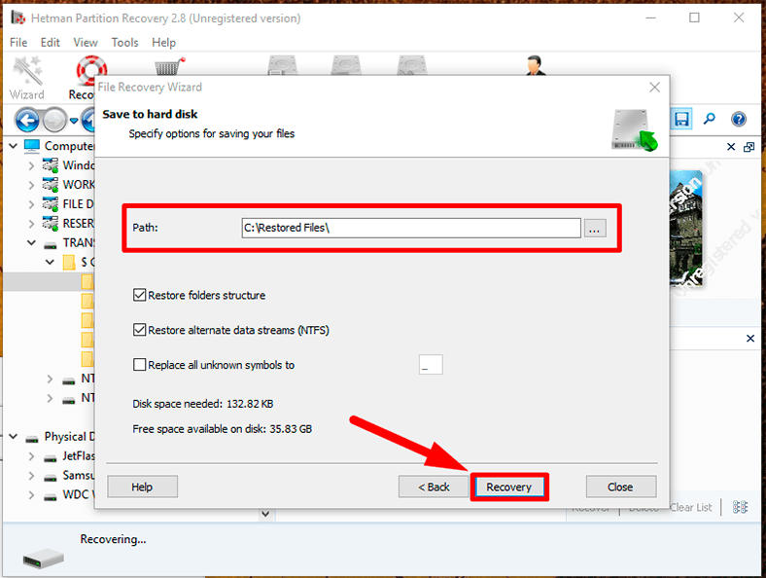766x578 pixels.
Task: Close the recovery list panel X
Action: click(750, 339)
